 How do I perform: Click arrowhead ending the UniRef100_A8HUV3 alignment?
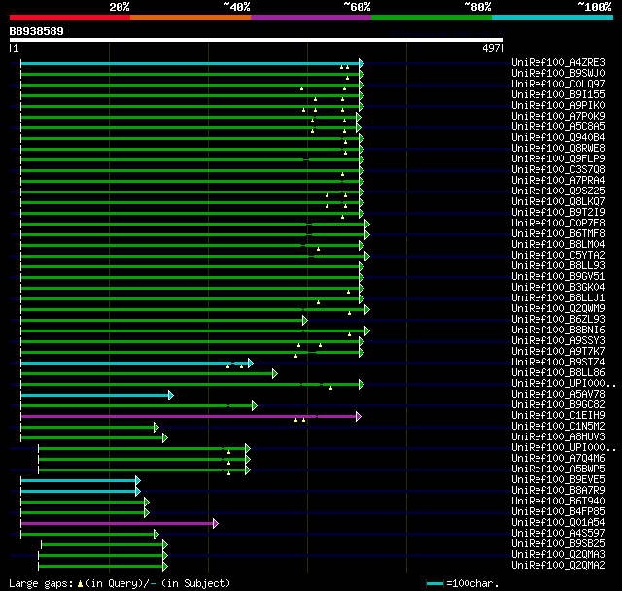165,437
